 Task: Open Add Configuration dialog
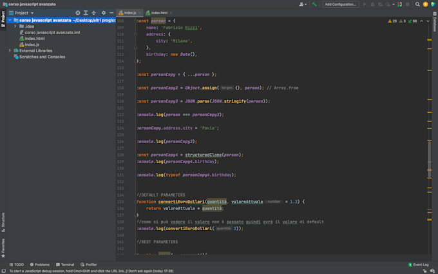tap(340, 5)
